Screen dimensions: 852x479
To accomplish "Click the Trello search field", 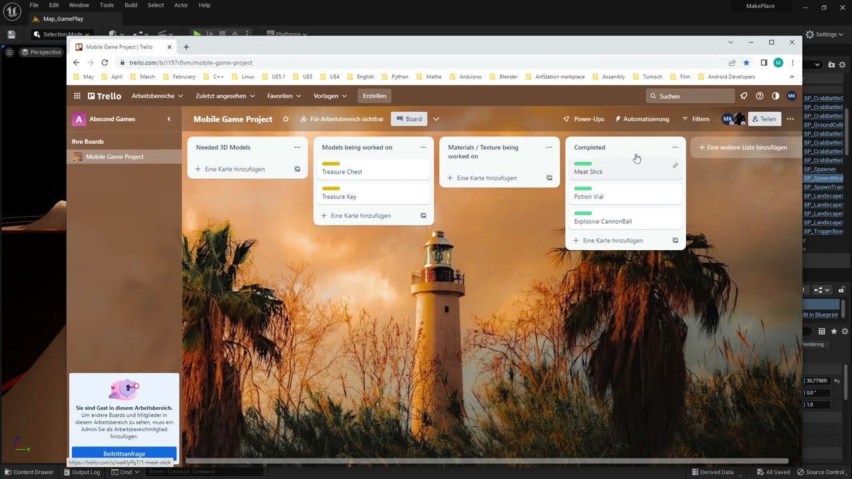I will tap(690, 96).
